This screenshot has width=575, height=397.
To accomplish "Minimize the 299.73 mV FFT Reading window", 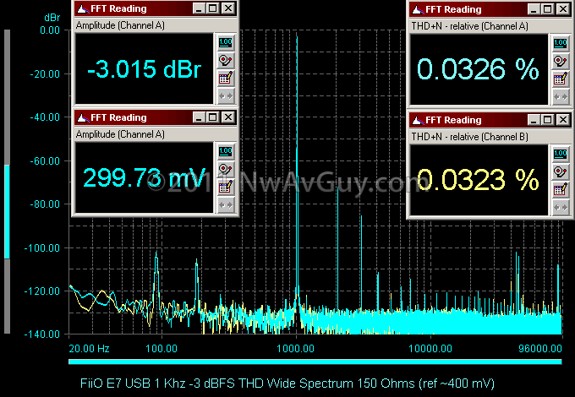I will coord(199,117).
